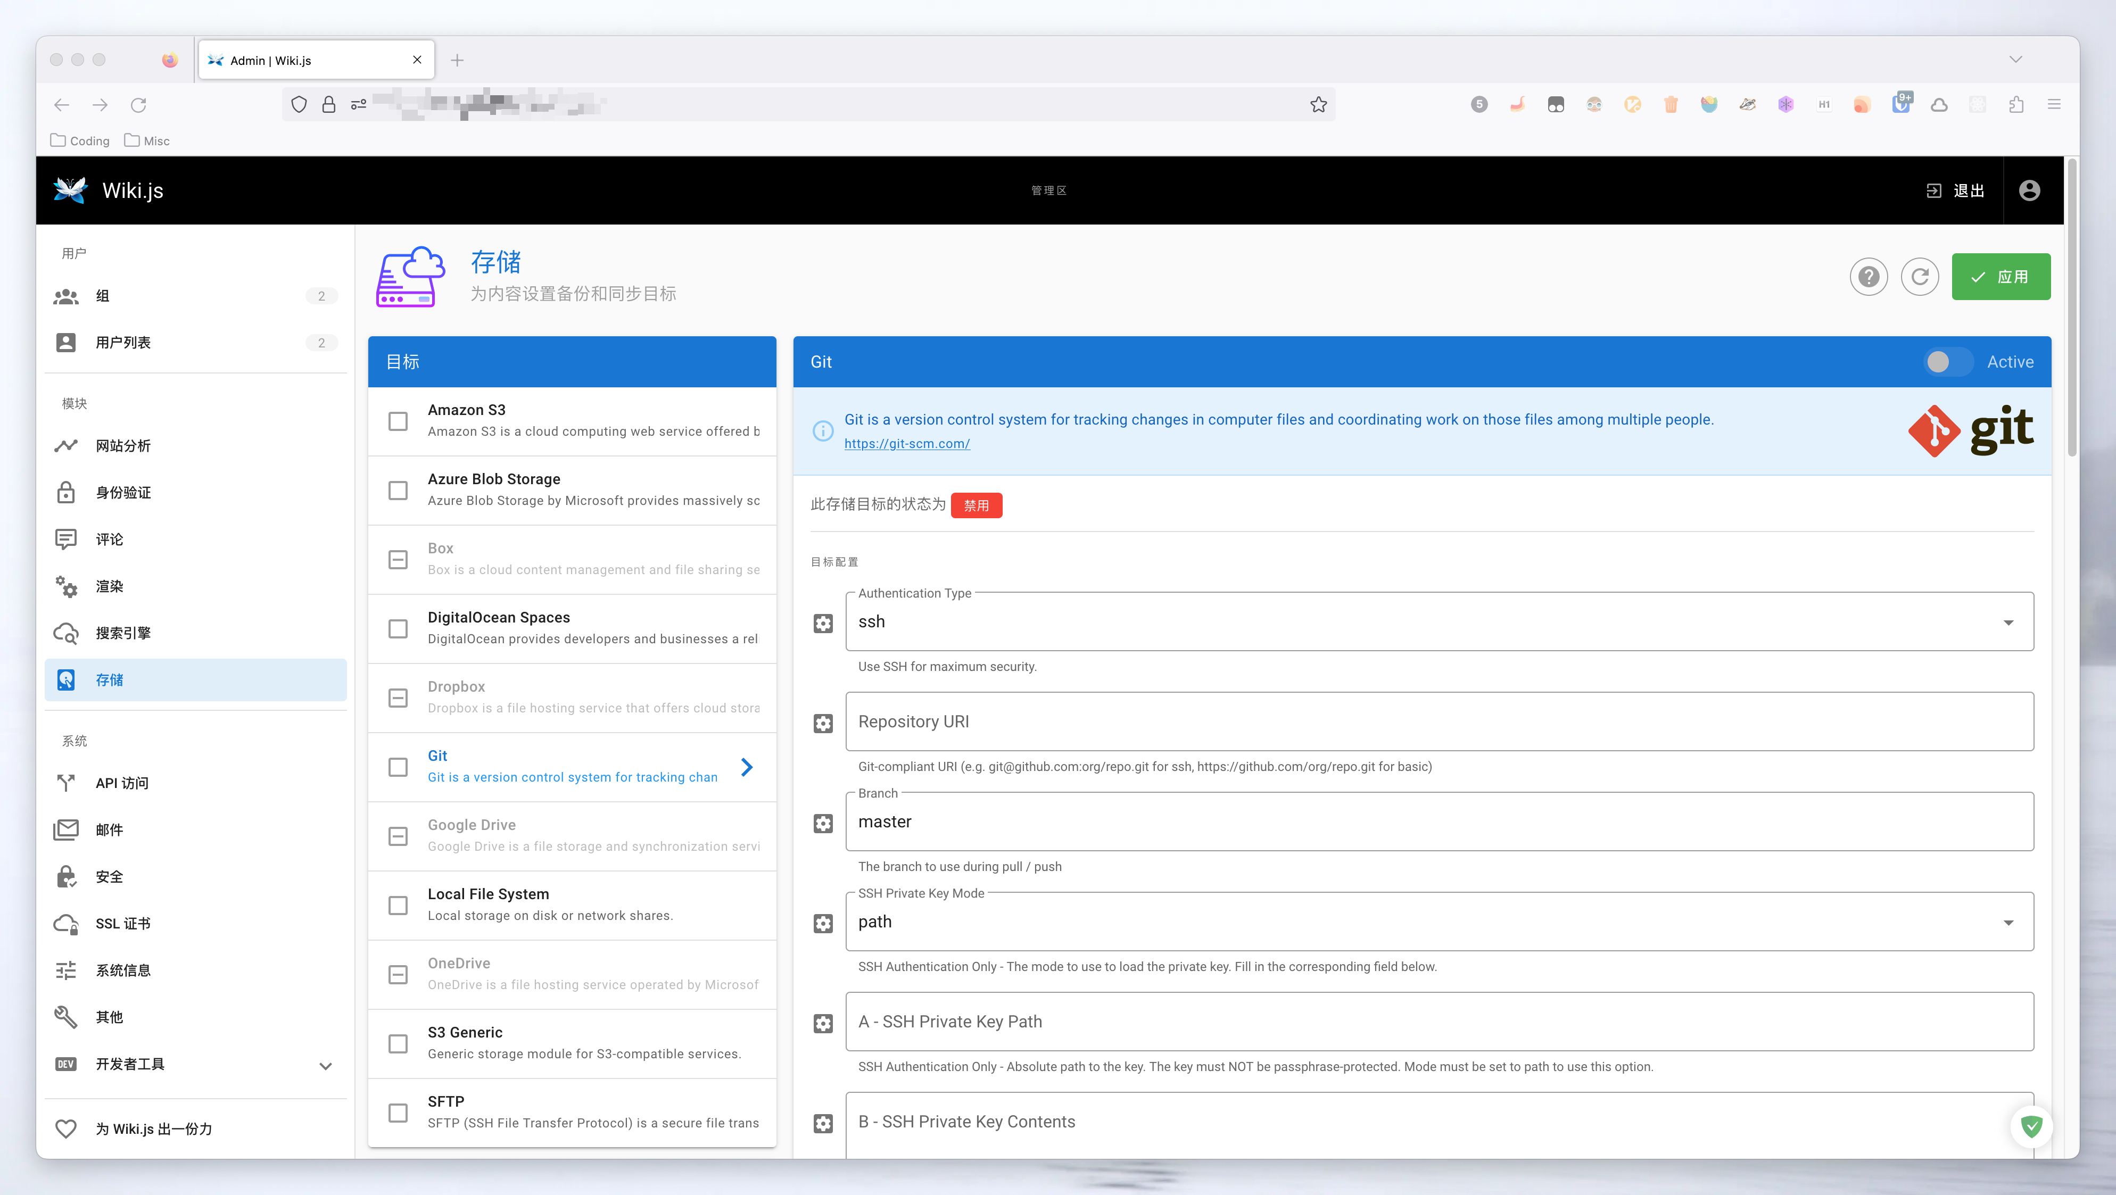Click the green shield badge icon

2031,1126
